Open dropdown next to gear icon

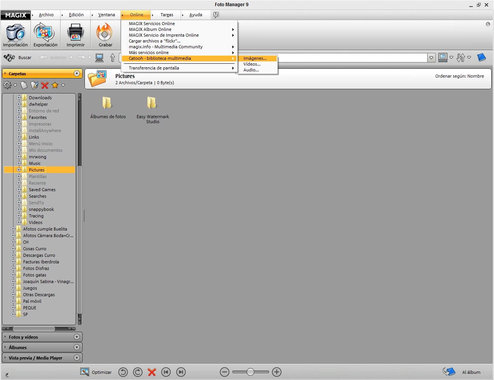[x=15, y=85]
